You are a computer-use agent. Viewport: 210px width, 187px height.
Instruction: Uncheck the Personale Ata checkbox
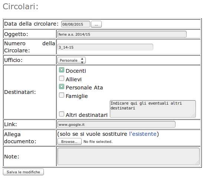click(x=62, y=87)
